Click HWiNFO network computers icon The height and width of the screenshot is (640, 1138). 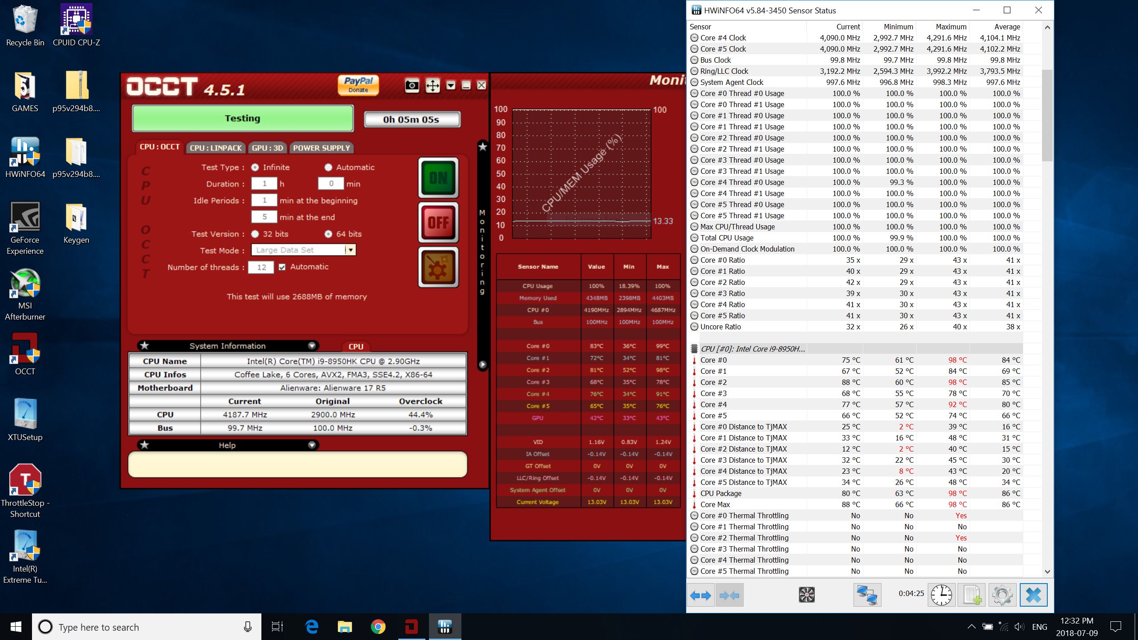867,595
